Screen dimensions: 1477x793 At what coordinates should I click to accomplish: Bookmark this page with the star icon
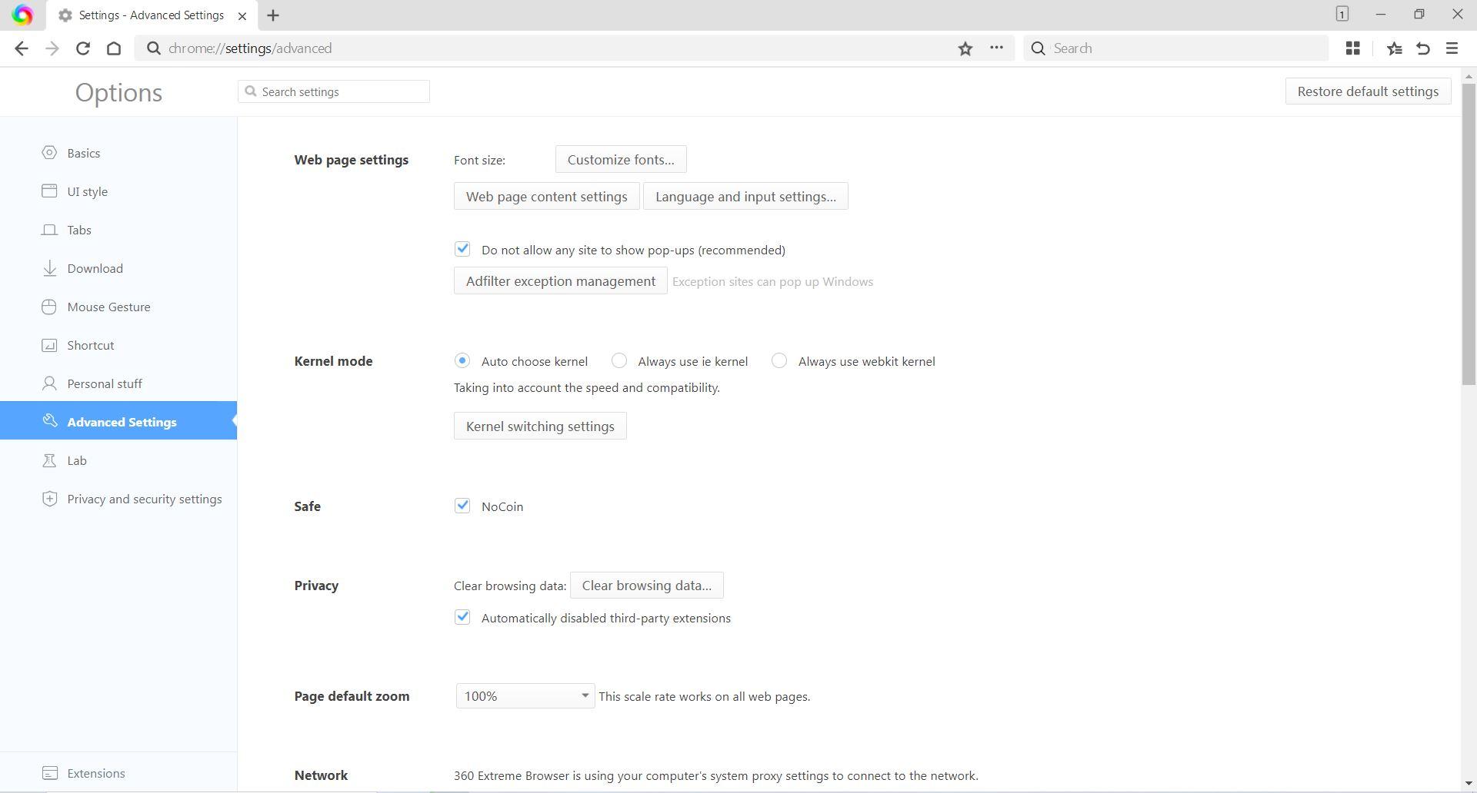[x=965, y=48]
